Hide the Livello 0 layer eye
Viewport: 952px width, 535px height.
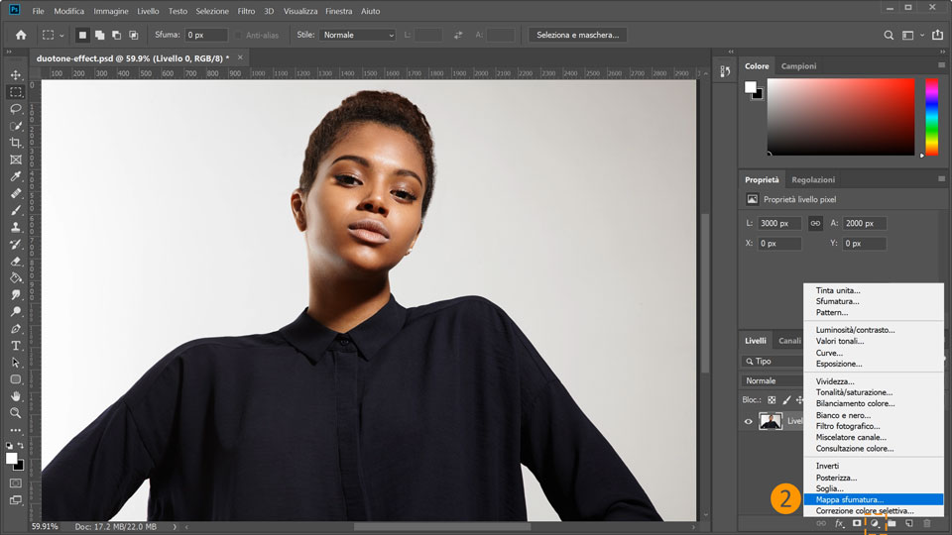(x=748, y=422)
